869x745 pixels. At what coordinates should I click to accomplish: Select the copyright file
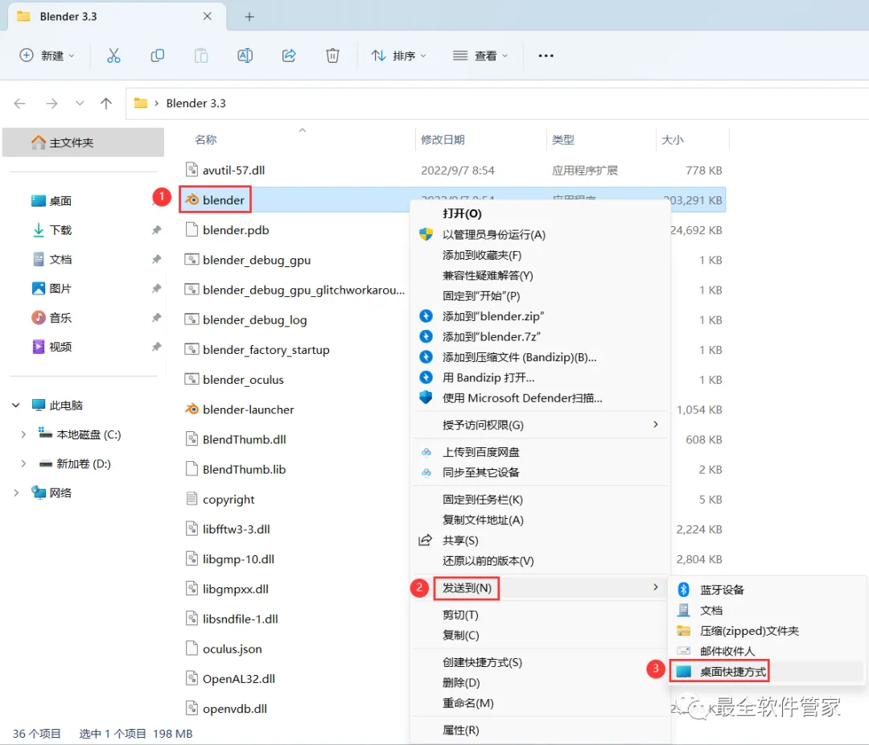229,500
